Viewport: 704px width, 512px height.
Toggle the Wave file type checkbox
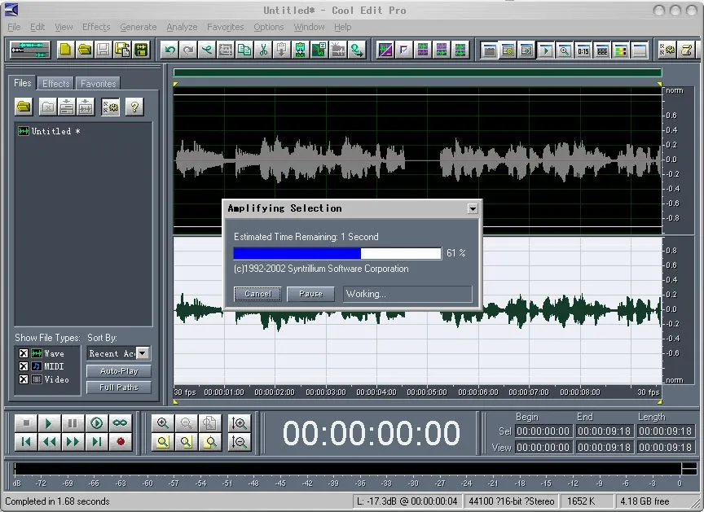tap(24, 353)
